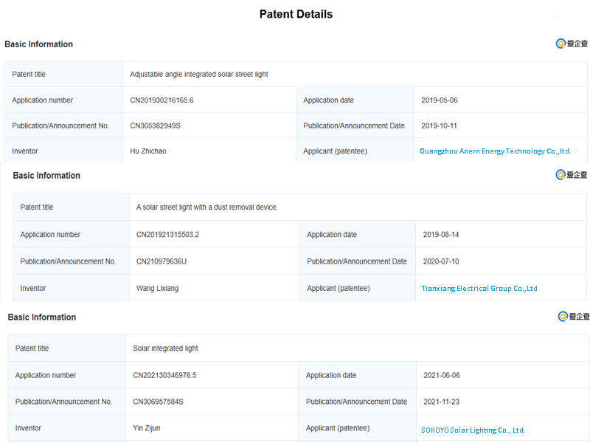The height and width of the screenshot is (443, 590).
Task: Select title 'A solar street light with a dust removal device'
Action: click(207, 207)
